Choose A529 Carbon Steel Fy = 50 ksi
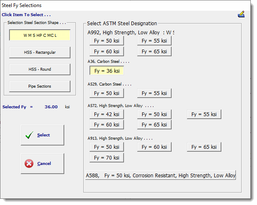 click(x=107, y=93)
